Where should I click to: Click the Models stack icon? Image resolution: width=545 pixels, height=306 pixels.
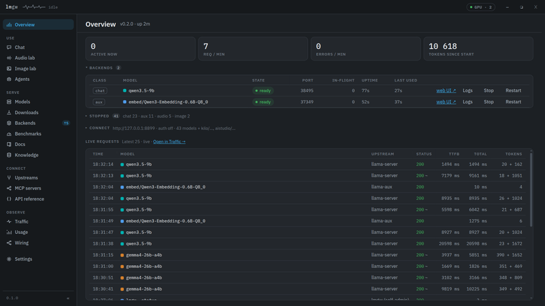point(9,101)
